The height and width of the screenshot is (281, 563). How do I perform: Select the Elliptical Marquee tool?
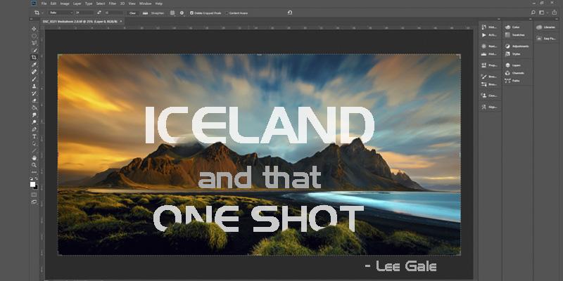point(34,36)
